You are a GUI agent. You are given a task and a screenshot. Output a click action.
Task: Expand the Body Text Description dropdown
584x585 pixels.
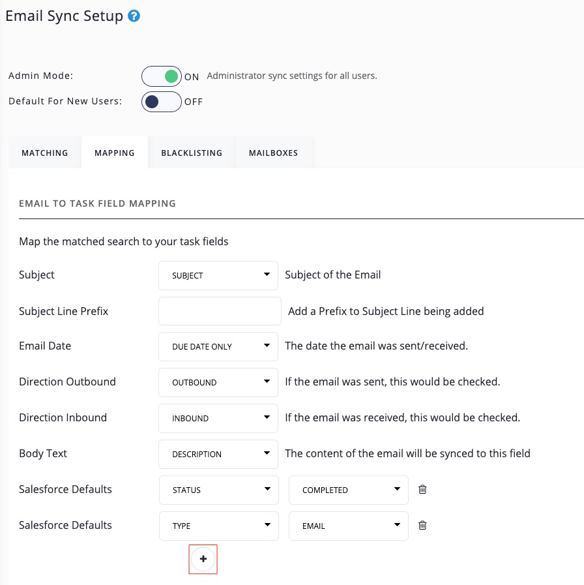coord(218,454)
